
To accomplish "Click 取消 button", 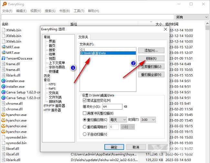I will [x=136, y=147].
